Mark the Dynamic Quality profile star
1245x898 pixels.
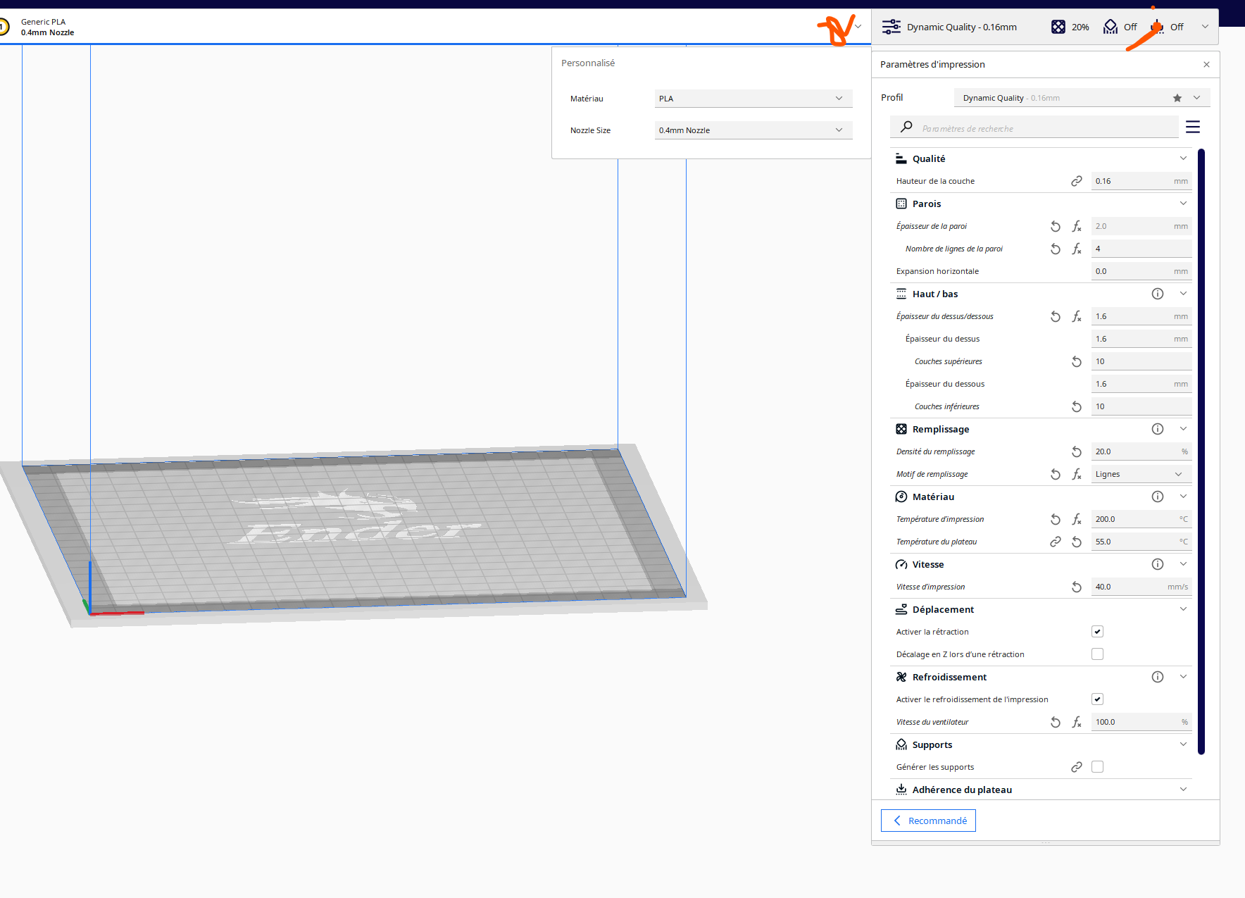pos(1177,98)
